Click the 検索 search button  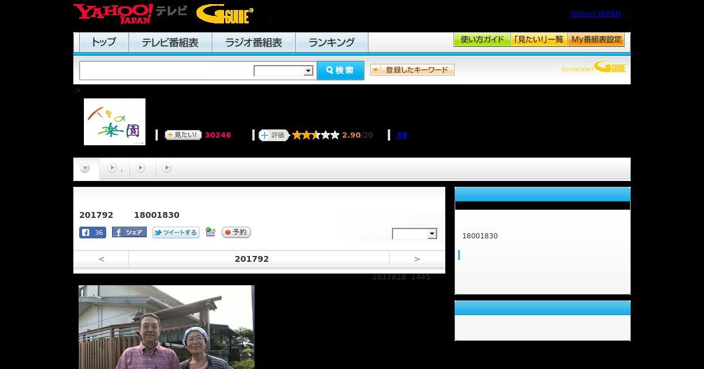coord(340,70)
